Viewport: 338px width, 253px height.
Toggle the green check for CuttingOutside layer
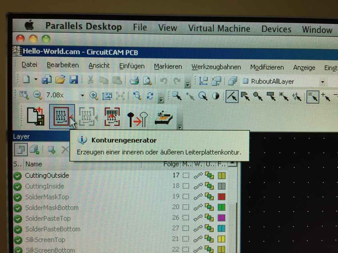pos(17,176)
